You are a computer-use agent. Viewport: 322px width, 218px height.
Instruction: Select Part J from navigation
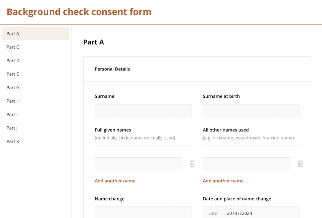click(x=36, y=128)
